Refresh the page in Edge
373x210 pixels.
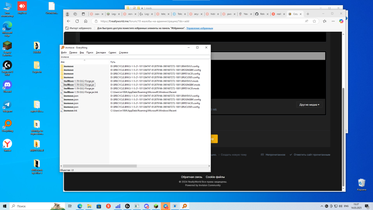77,21
